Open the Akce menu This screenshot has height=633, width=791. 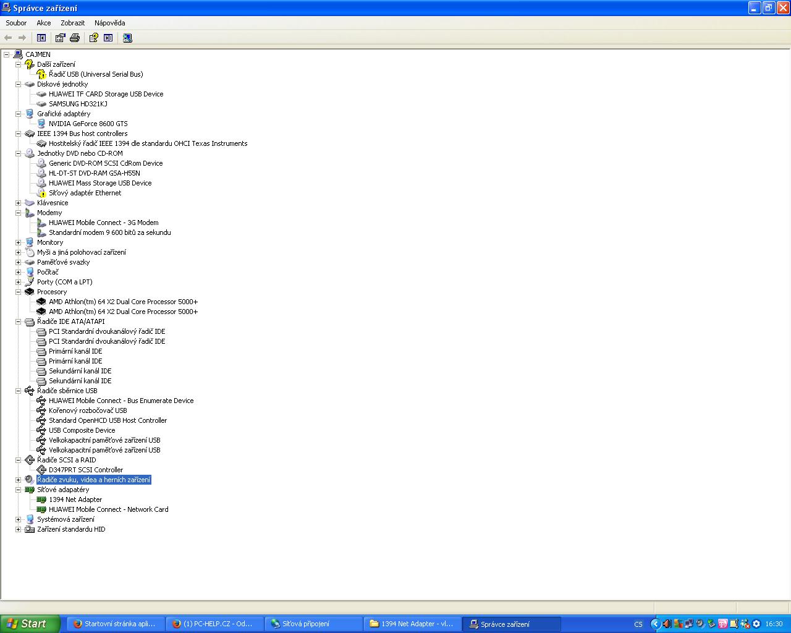44,23
